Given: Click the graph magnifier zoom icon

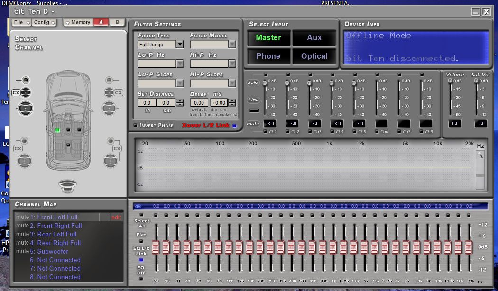Looking at the screenshot, I should point(480,155).
